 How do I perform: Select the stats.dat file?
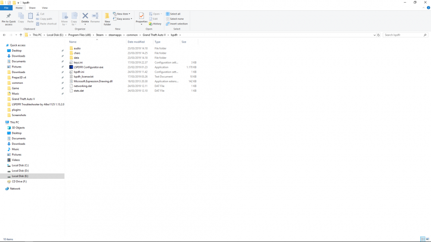[78, 90]
